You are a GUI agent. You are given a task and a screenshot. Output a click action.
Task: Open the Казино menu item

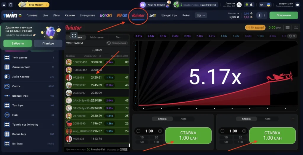[70, 15]
